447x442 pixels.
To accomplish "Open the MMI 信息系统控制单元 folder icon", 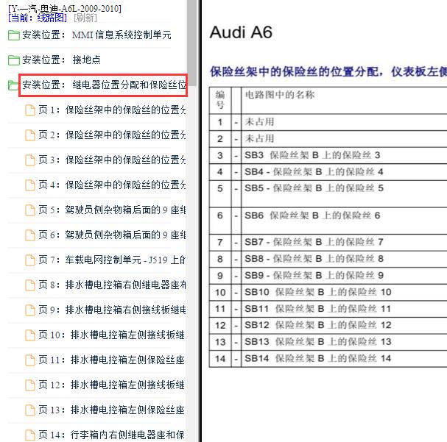I will click(x=14, y=35).
